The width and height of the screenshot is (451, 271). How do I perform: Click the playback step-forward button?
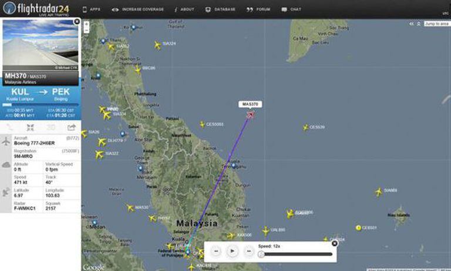(249, 251)
